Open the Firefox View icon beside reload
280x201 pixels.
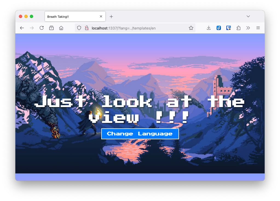pyautogui.click(x=51, y=28)
